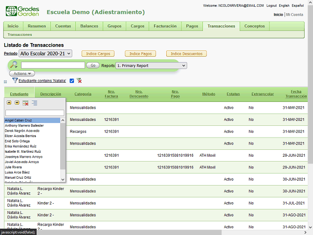Open the Pagos tab
Image resolution: width=313 pixels, height=235 pixels.
[x=192, y=26]
